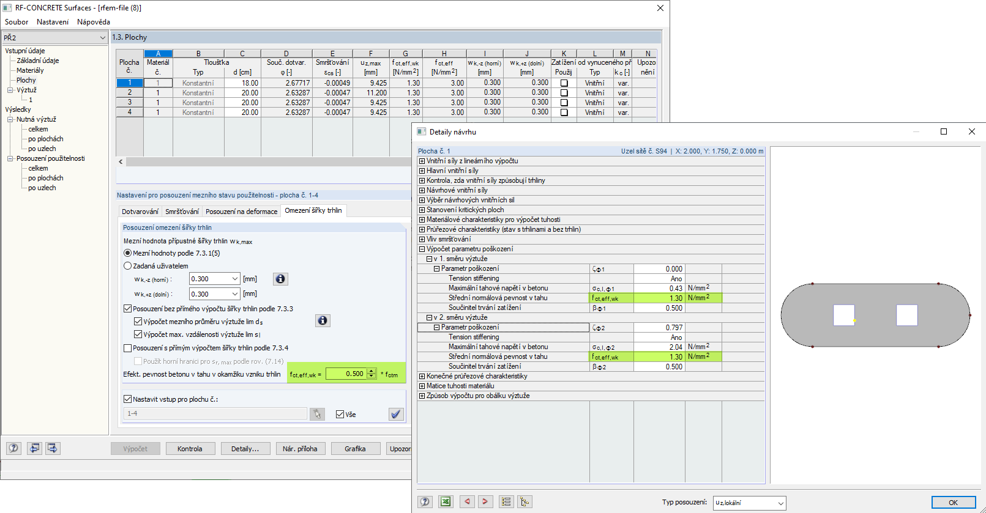986x513 pixels.
Task: Collapse 'Výpočet parametru poškození' section
Action: tap(422, 249)
